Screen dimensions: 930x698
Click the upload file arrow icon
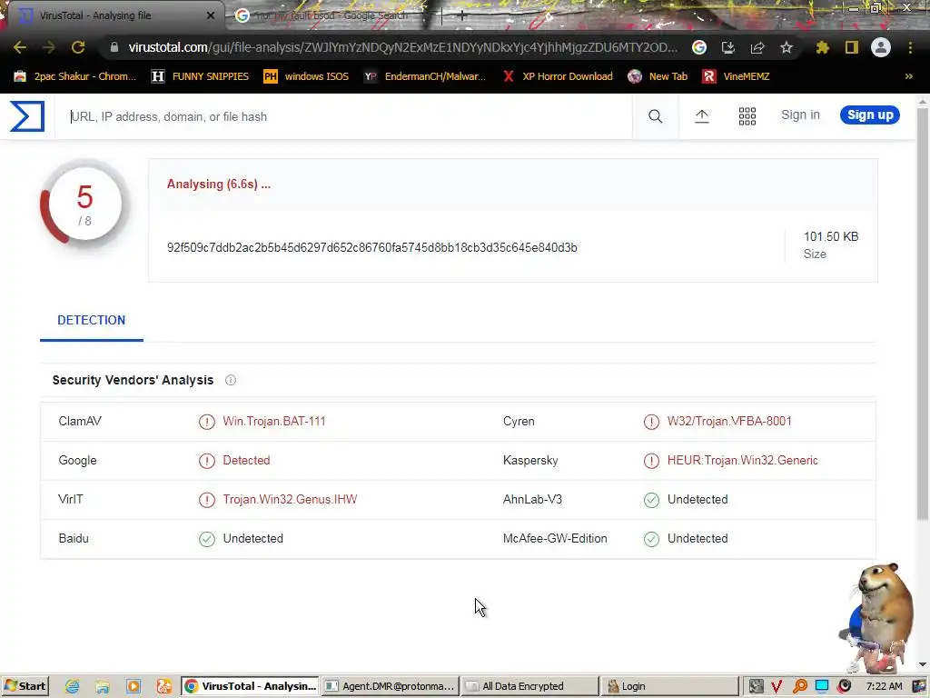point(702,116)
